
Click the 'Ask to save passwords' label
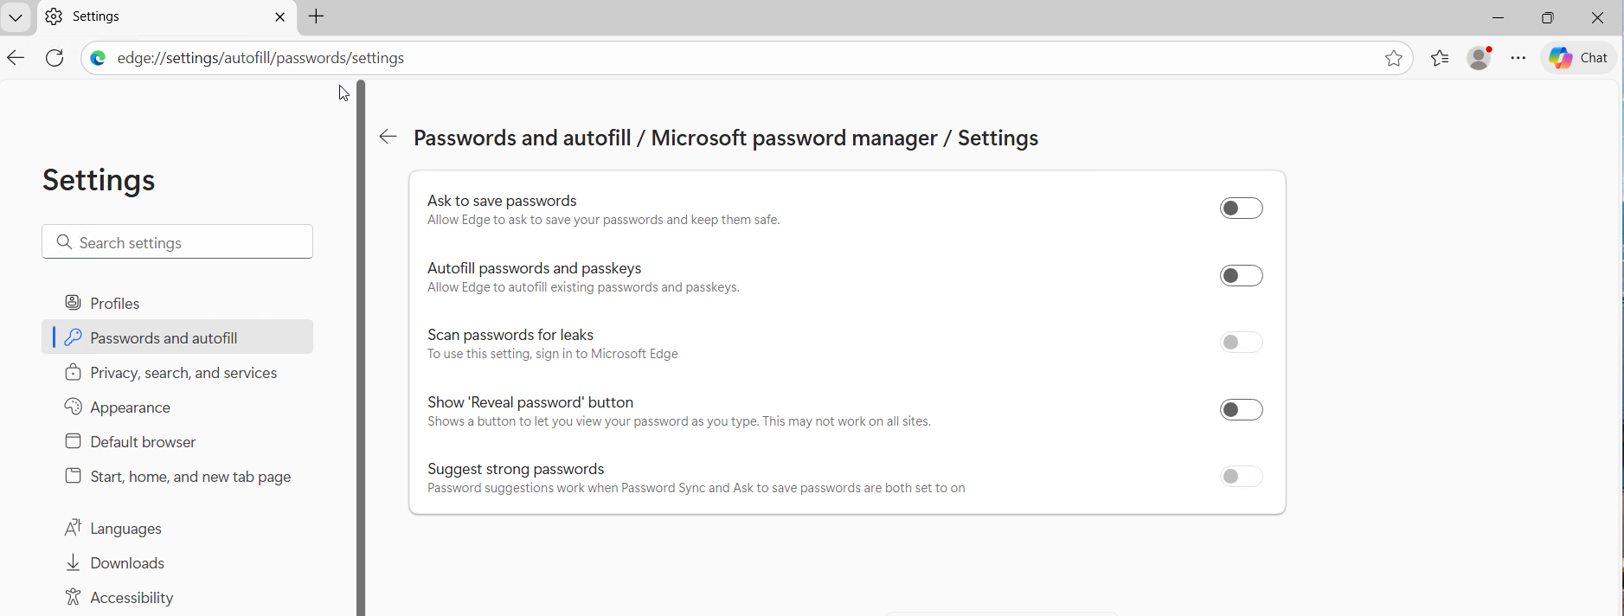tap(502, 201)
